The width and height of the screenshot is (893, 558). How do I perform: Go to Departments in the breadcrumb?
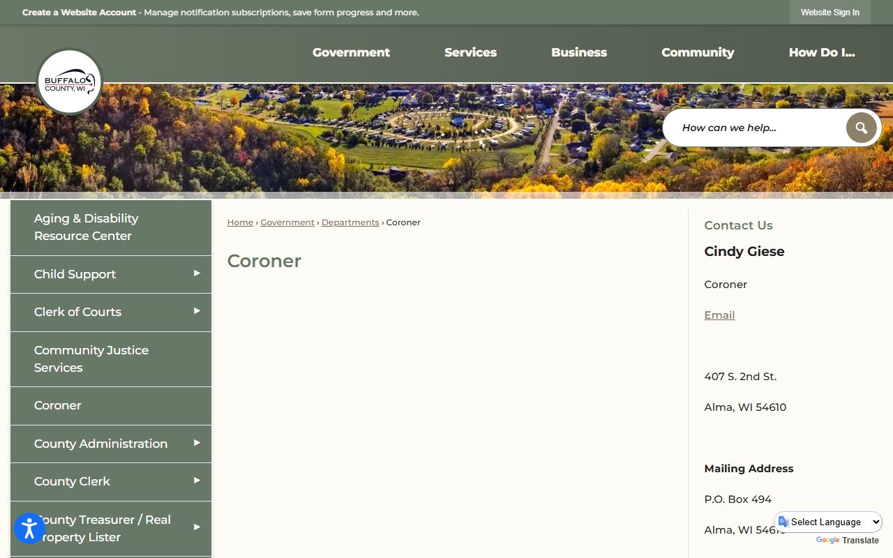tap(350, 223)
